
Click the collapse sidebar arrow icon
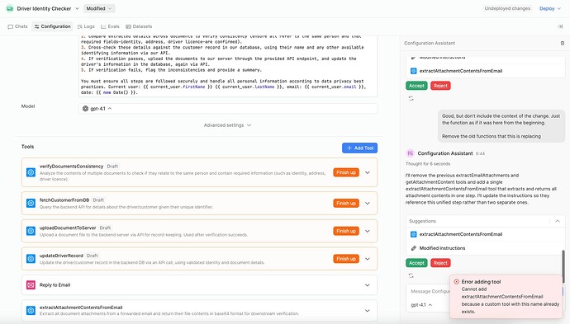pos(560,26)
